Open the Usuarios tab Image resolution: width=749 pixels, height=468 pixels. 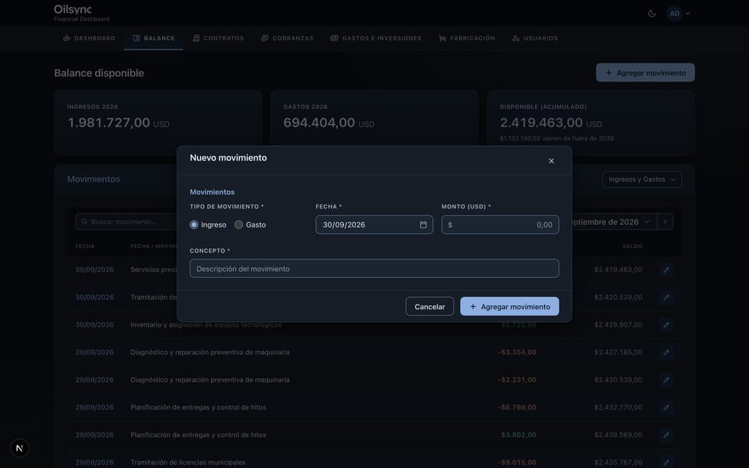click(x=535, y=38)
